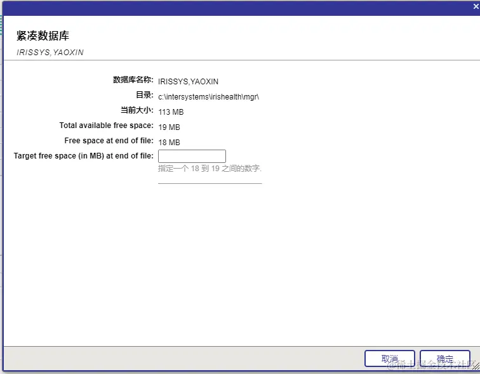This screenshot has width=480, height=374.
Task: Close the dialog with the X icon
Action: click(476, 6)
